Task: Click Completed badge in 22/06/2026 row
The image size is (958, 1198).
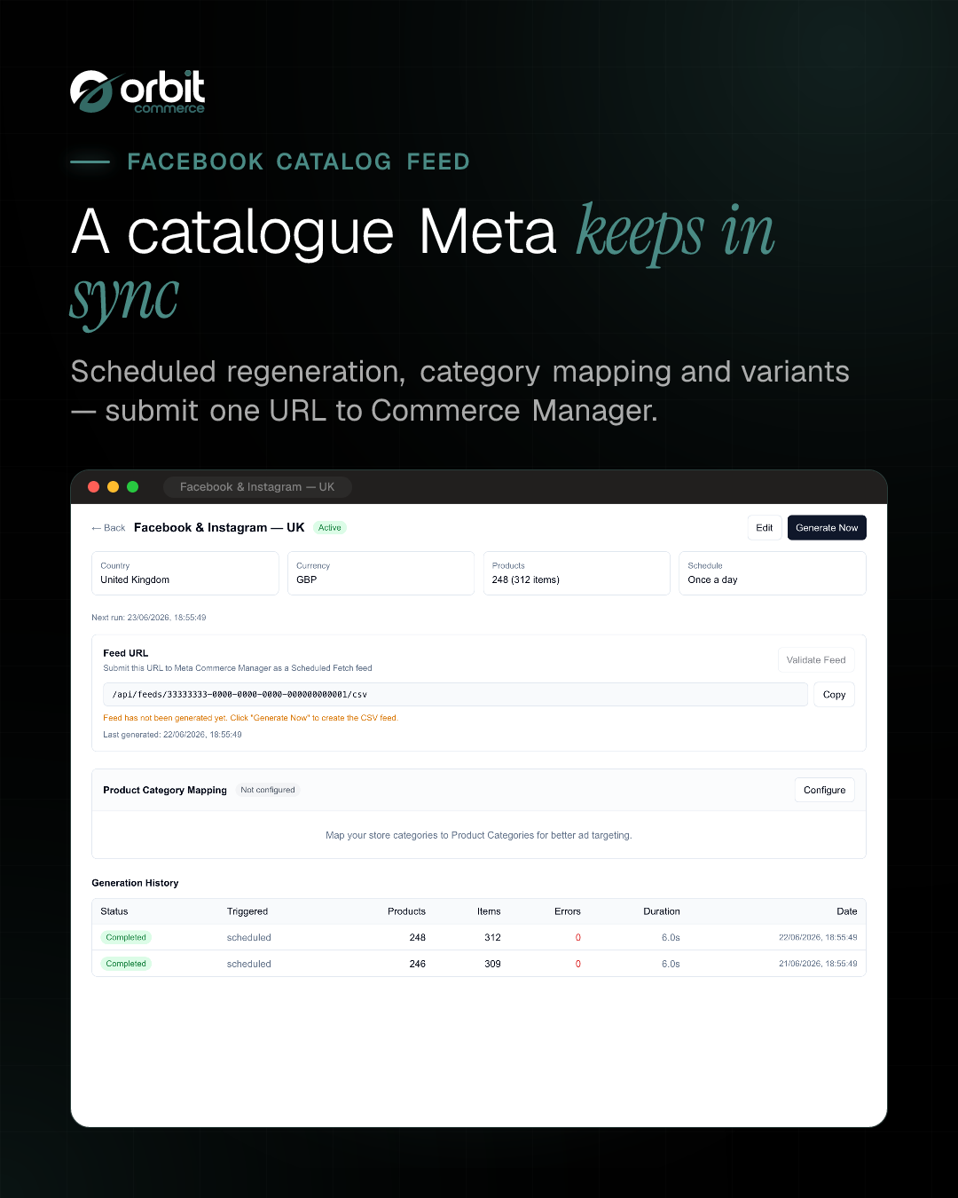Action: (126, 937)
